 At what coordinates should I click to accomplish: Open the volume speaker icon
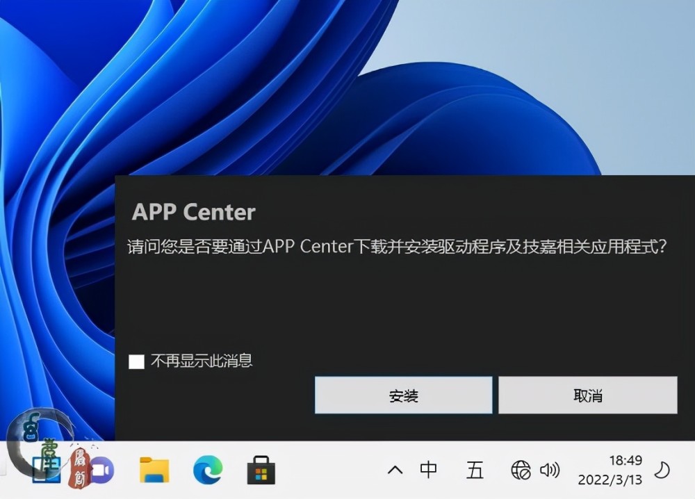tap(550, 470)
